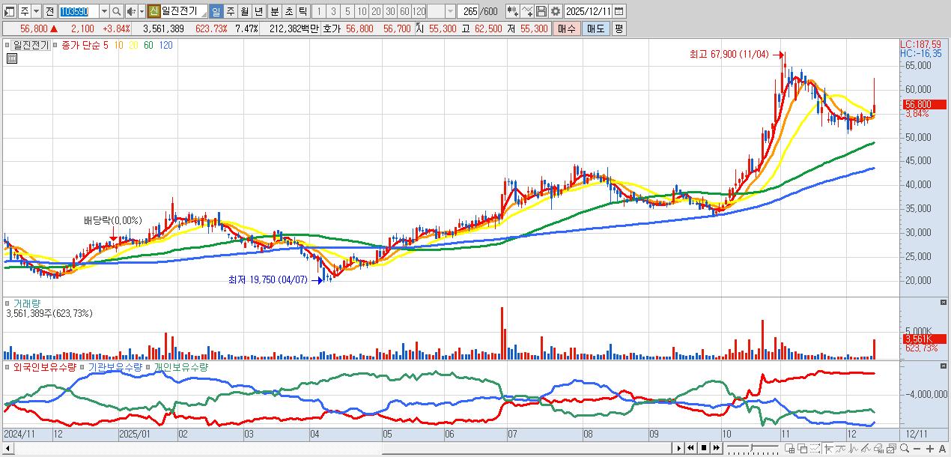Screen dimensions: 951x457
Task: Click the crosshair cursor icon in bottom toolbar
Action: [x=828, y=448]
